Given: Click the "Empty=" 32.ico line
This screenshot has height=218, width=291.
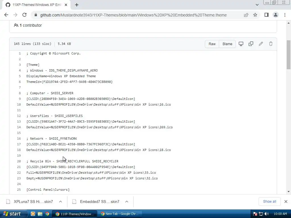Looking at the screenshot, I should pos(92,178).
